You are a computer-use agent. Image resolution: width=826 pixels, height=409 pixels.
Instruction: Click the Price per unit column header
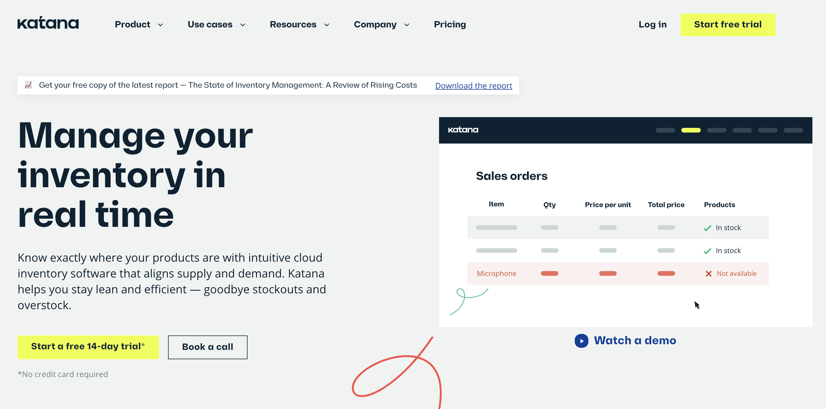608,205
